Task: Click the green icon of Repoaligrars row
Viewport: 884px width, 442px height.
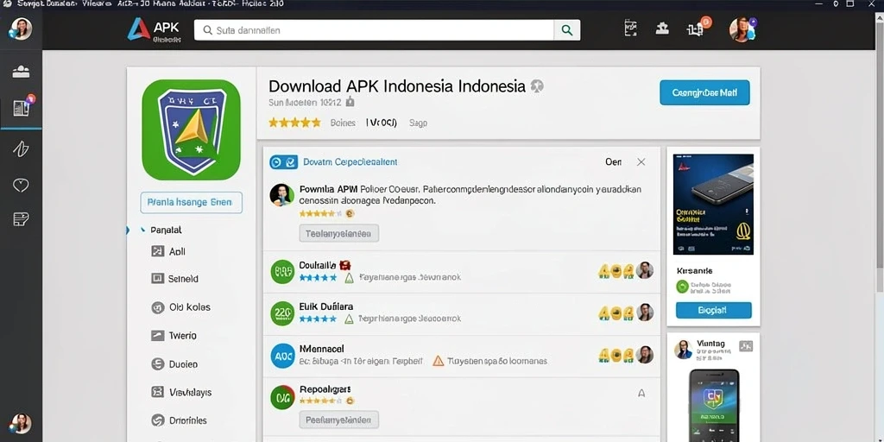Action: pyautogui.click(x=282, y=397)
